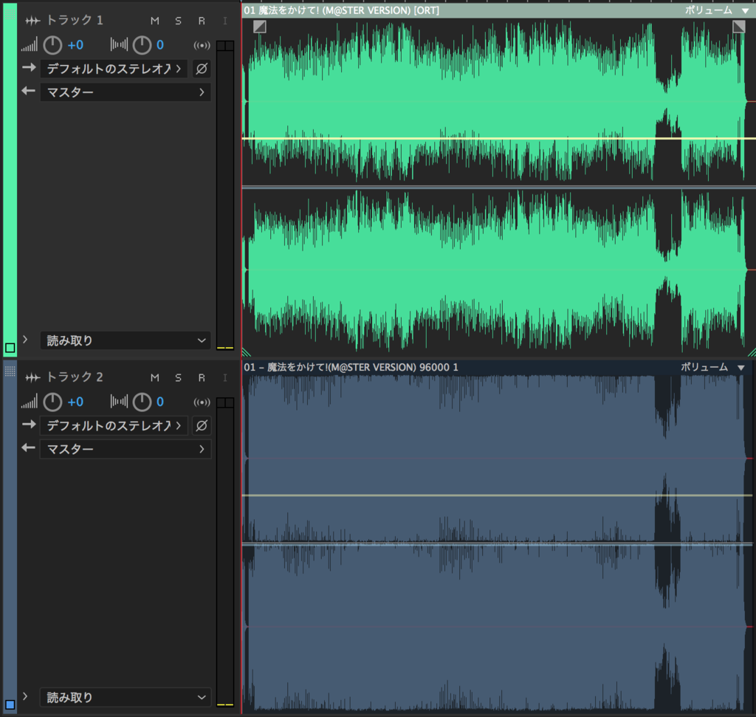
Task: Click fade-out handle on ORT clip
Action: coord(738,27)
